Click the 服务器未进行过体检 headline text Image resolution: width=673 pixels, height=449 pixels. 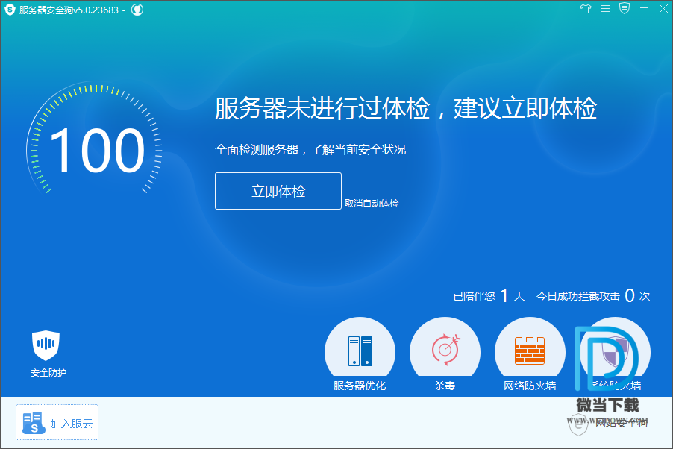coord(406,109)
